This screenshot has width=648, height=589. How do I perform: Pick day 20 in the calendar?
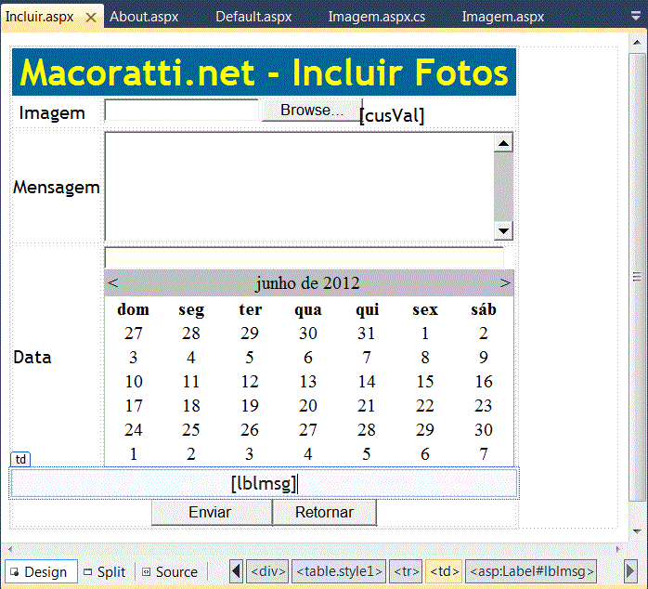(x=308, y=406)
